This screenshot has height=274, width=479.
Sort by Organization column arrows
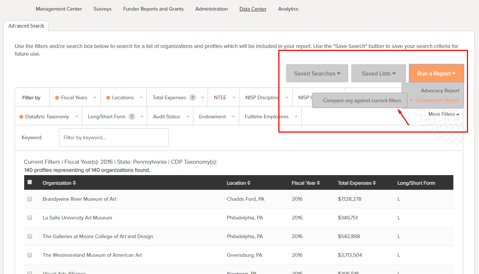tap(74, 183)
